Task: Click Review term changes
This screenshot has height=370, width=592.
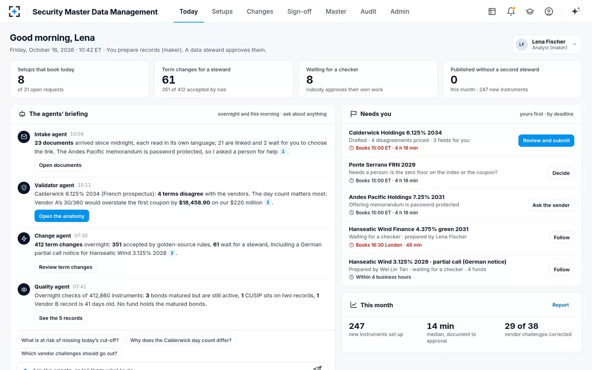Action: click(x=66, y=267)
